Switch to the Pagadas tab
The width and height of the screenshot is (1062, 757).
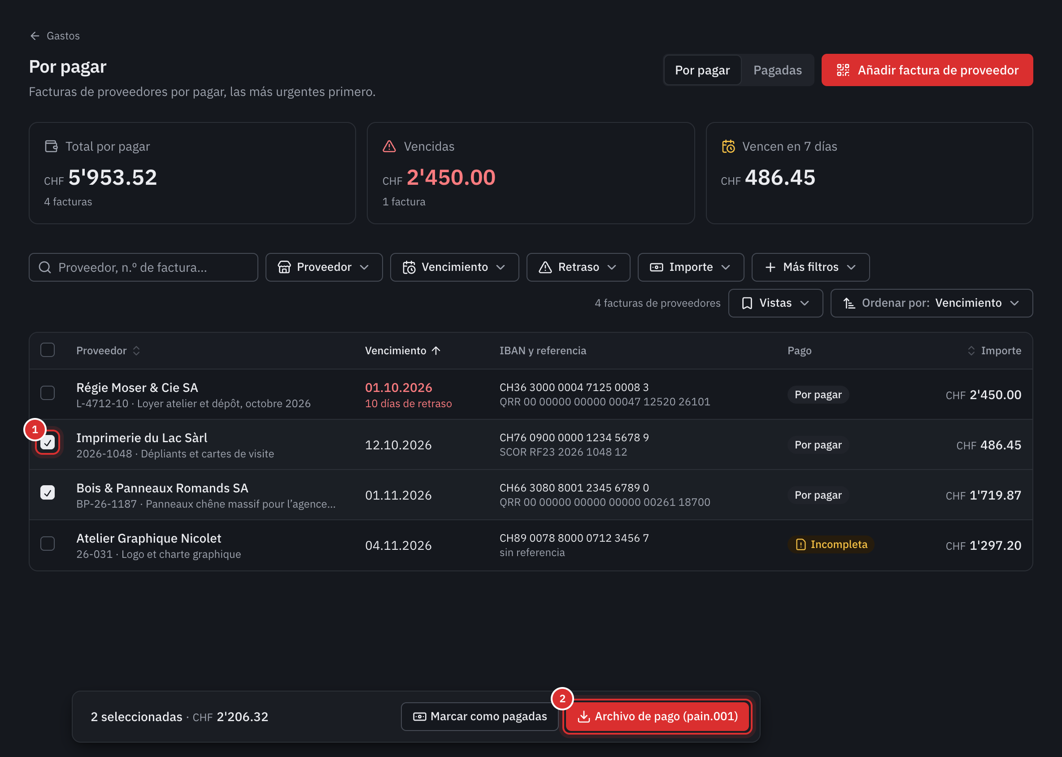[777, 70]
